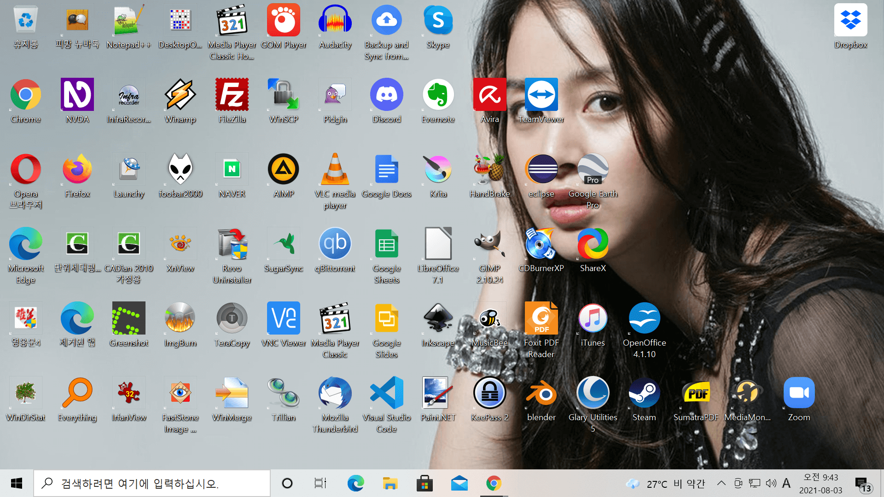This screenshot has width=884, height=497.
Task: Click the Everything search icon
Action: coord(77,399)
